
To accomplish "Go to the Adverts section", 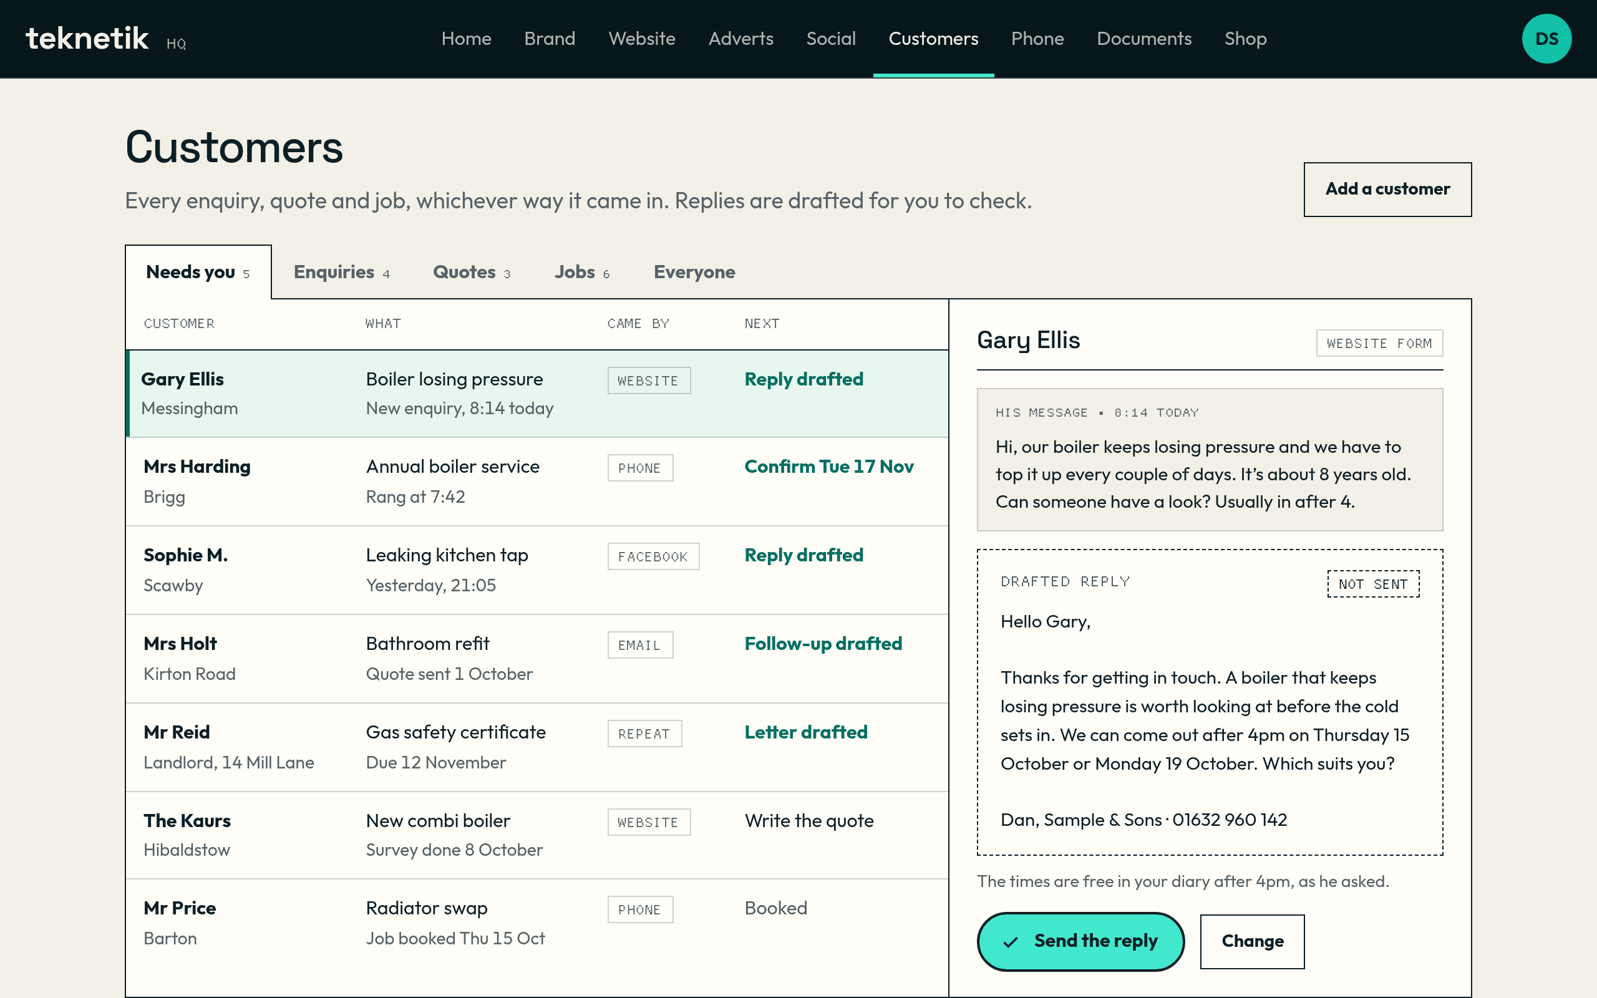I will [x=740, y=38].
